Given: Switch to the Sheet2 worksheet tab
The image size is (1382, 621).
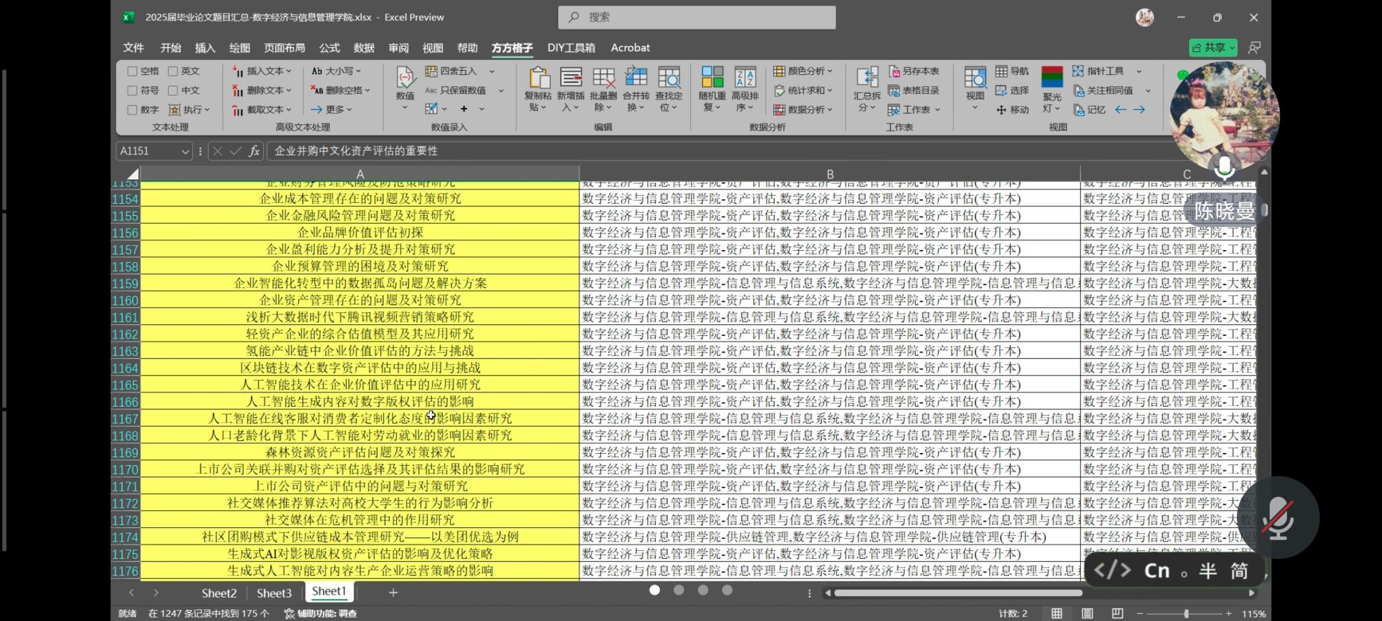Looking at the screenshot, I should click(219, 593).
